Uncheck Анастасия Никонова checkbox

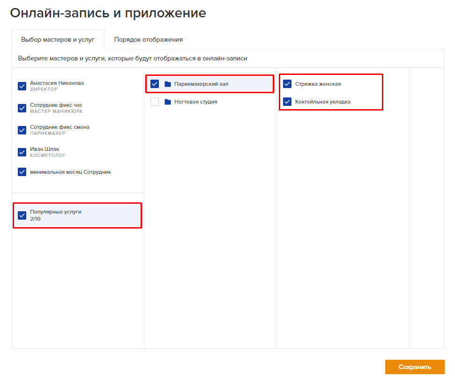(x=22, y=86)
